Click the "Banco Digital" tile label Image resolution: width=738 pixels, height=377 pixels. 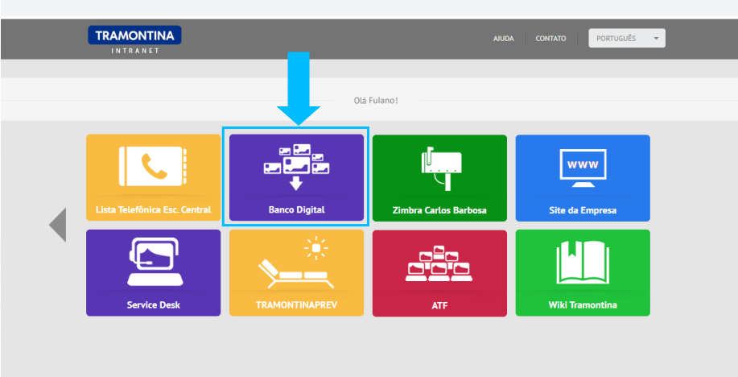(296, 209)
